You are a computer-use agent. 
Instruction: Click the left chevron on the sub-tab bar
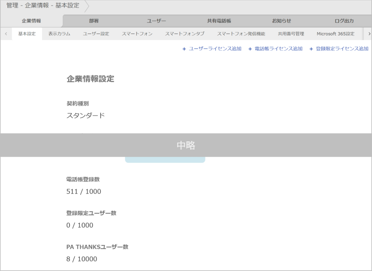pos(5,34)
